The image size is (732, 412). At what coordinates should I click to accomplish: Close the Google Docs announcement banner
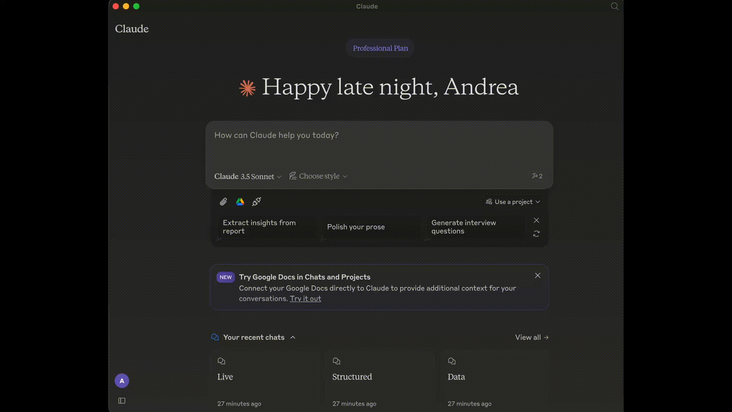538,275
